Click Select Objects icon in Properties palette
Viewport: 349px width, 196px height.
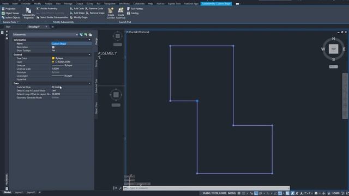pyautogui.click(x=86, y=35)
